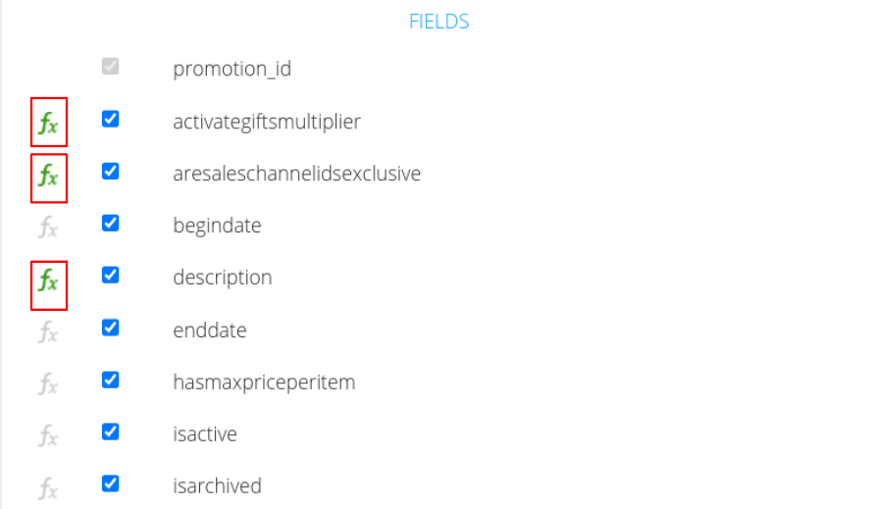
Task: Disable the hasmaxpriceperitem checkbox
Action: (x=111, y=379)
